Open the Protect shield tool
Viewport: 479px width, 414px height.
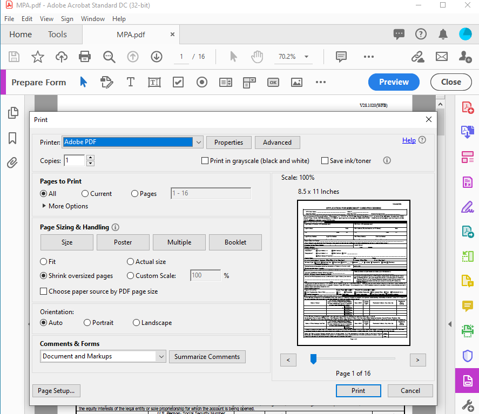468,356
